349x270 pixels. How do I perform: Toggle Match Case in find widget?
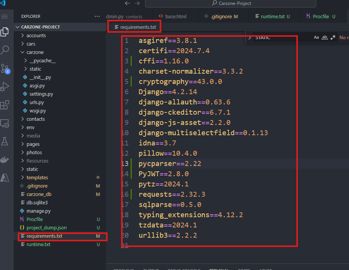[316, 37]
